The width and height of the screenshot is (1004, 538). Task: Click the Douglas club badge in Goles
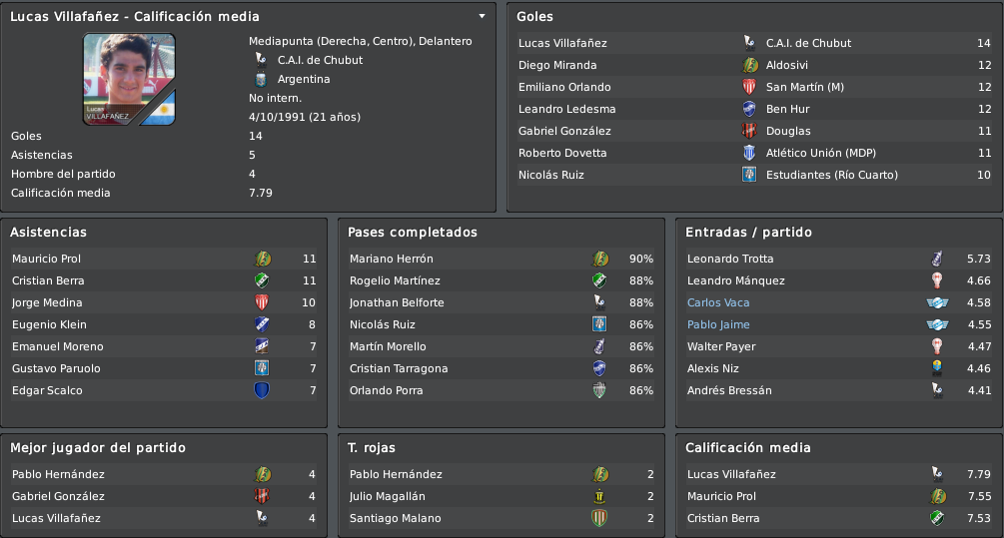(749, 131)
